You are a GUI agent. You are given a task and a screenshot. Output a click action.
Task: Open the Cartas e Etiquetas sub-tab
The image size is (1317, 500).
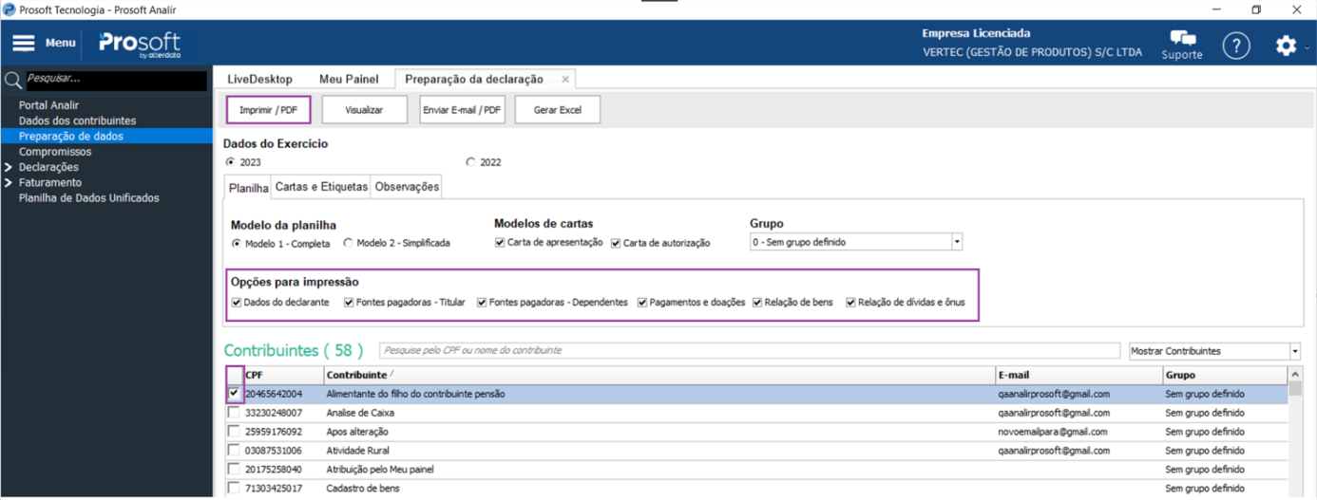(321, 187)
